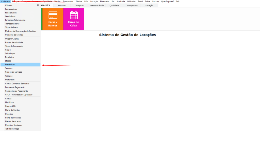
Task: Select the Funcionários menu entry
Action: click(x=11, y=12)
